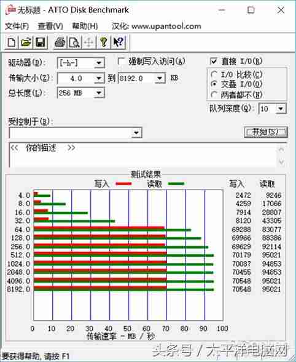Viewport: 296px width, 362px height.
Task: Click the read value 92114
Action: (272, 247)
